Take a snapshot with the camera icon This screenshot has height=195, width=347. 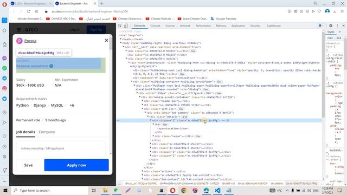[301, 11]
